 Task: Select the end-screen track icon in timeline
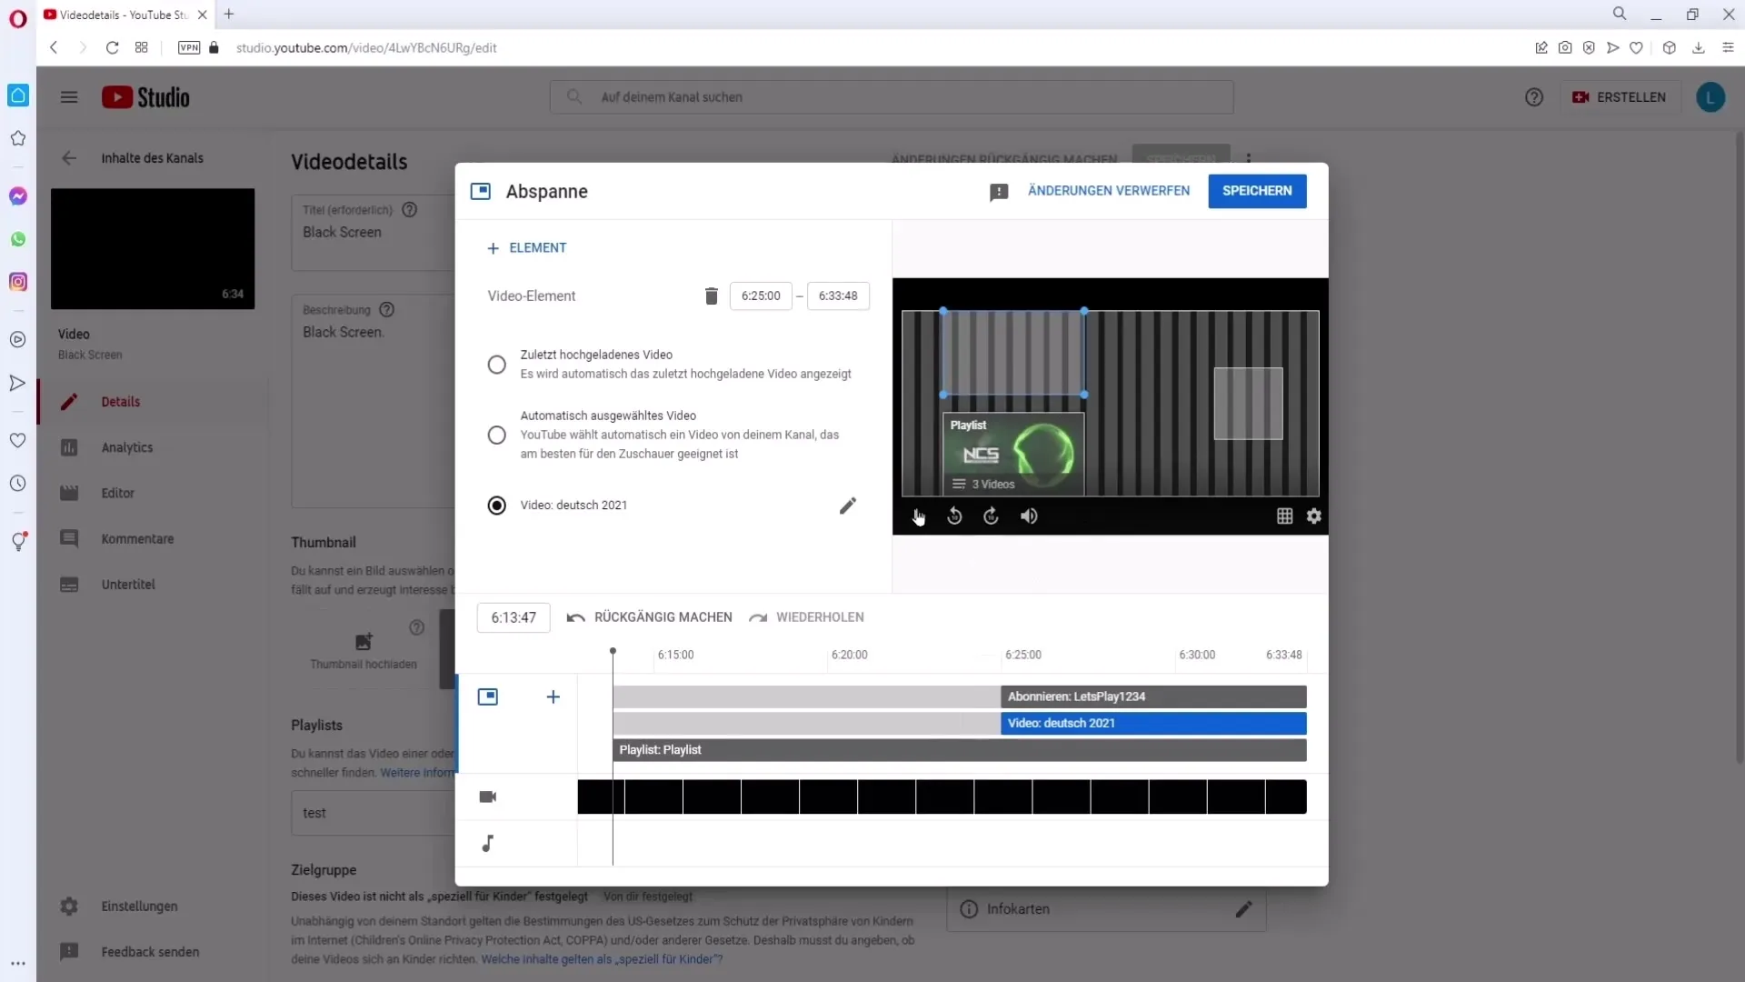(x=488, y=697)
